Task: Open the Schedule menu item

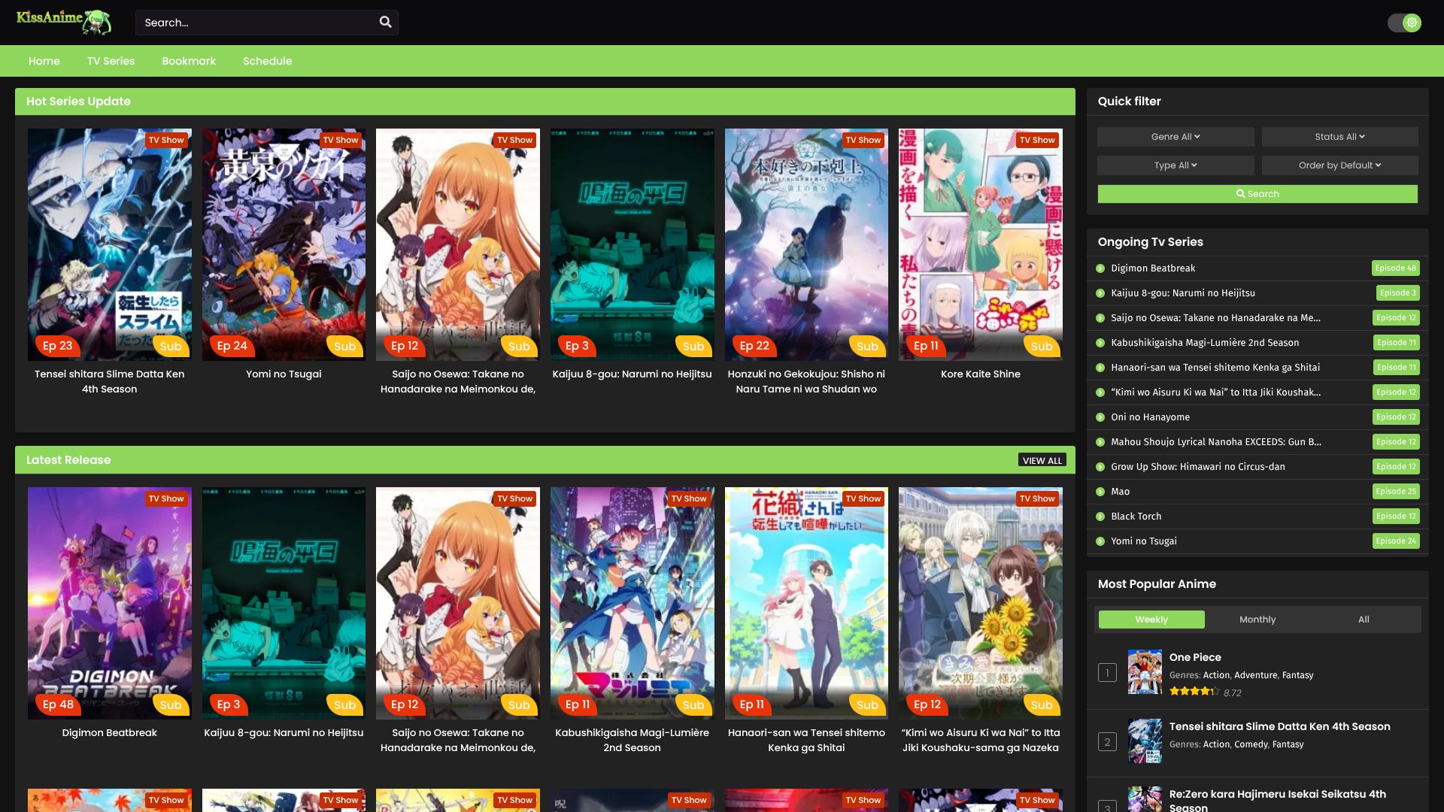Action: [x=267, y=61]
